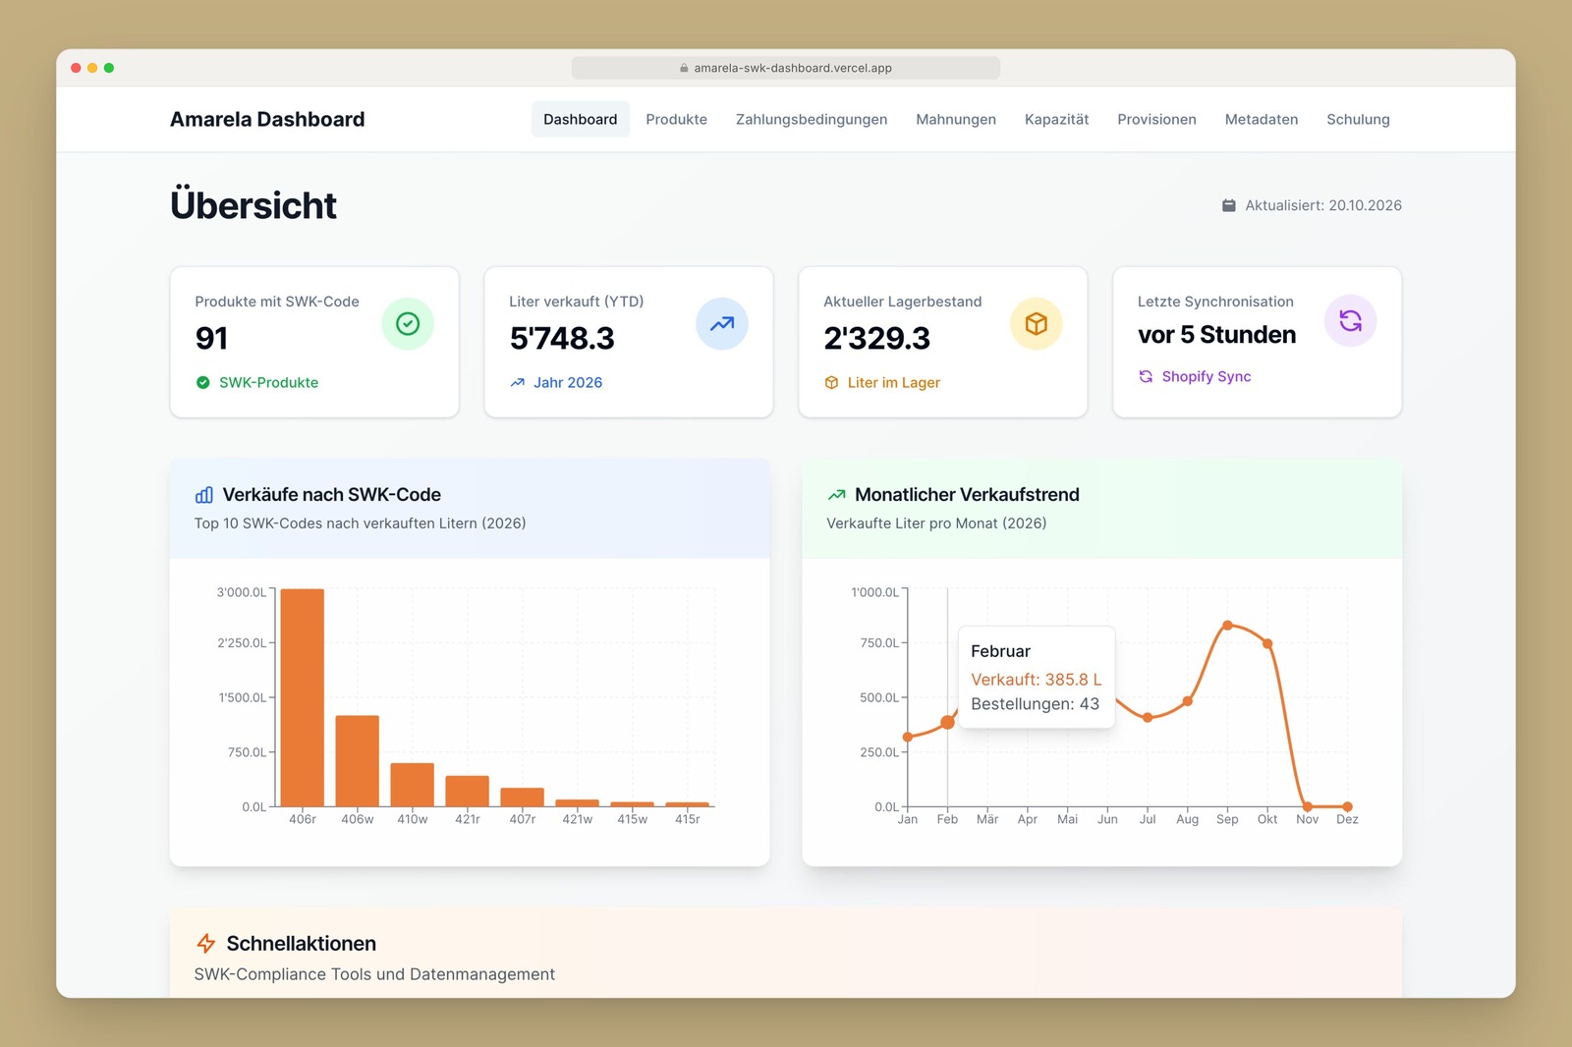Click the 406w bar in the sales chart
The image size is (1572, 1047).
click(x=358, y=761)
